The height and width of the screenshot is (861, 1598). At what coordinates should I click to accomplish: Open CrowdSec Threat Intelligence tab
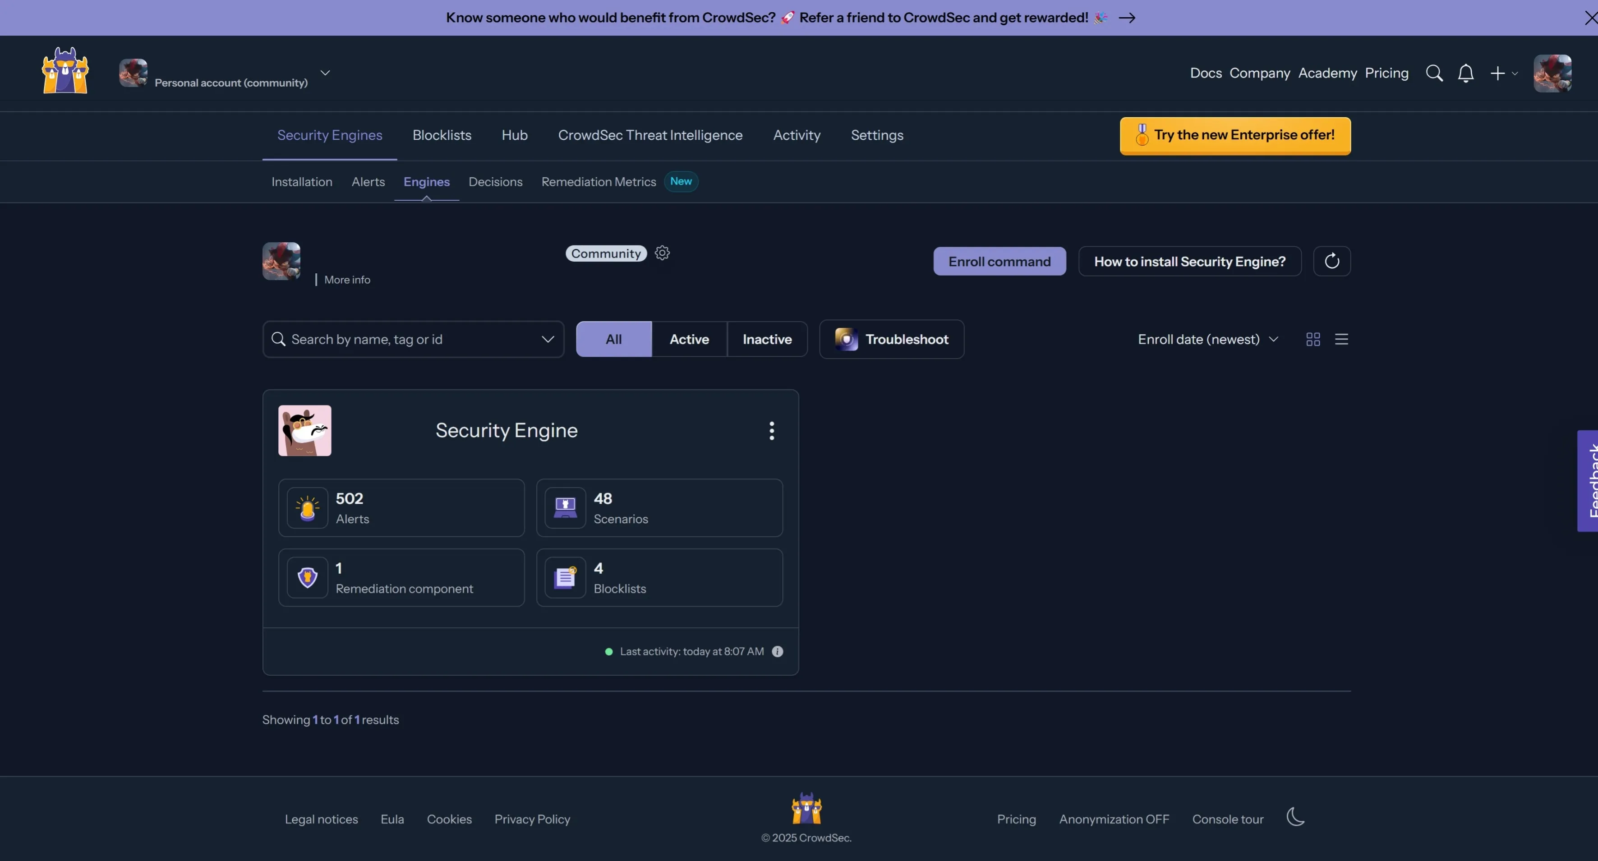(x=650, y=135)
